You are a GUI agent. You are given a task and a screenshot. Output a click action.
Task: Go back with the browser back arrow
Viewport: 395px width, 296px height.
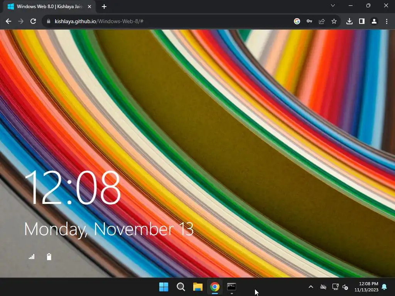click(x=8, y=22)
